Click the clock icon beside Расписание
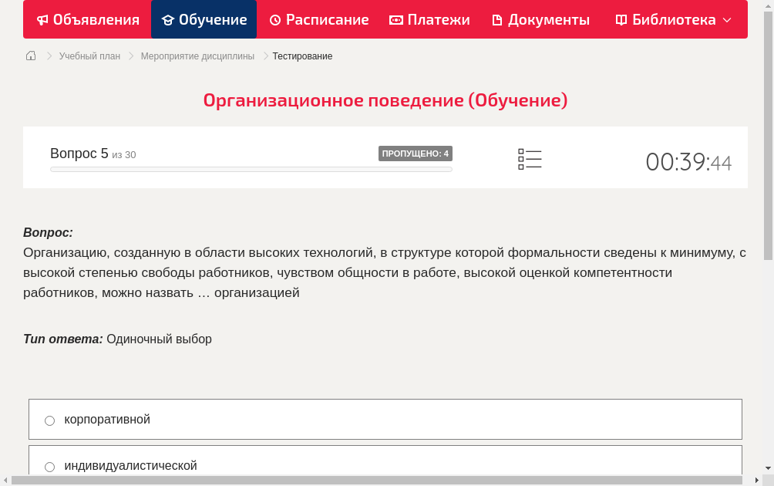The image size is (774, 486). [275, 20]
